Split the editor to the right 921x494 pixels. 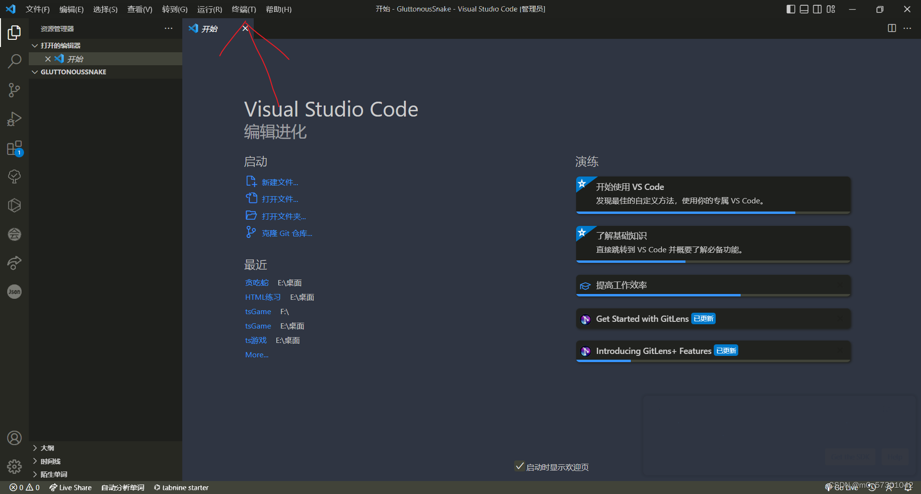pos(892,28)
